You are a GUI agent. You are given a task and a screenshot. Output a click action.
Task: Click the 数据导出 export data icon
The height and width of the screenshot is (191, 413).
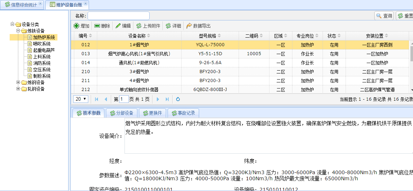click(x=189, y=26)
